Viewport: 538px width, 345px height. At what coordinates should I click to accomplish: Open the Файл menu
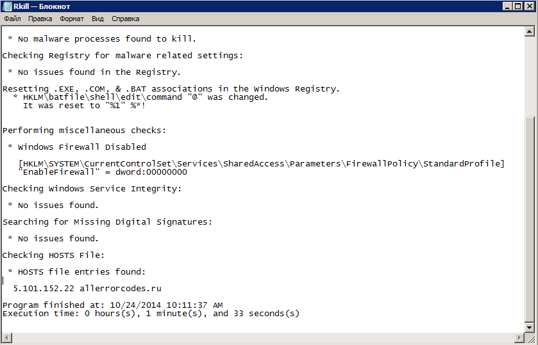click(12, 19)
